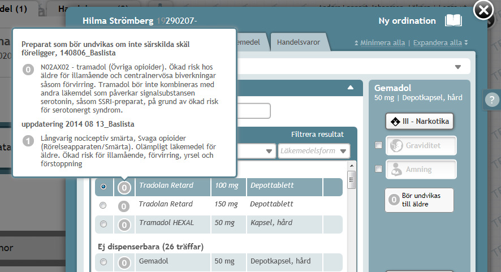Collapse section with the up triangle

click(351, 87)
